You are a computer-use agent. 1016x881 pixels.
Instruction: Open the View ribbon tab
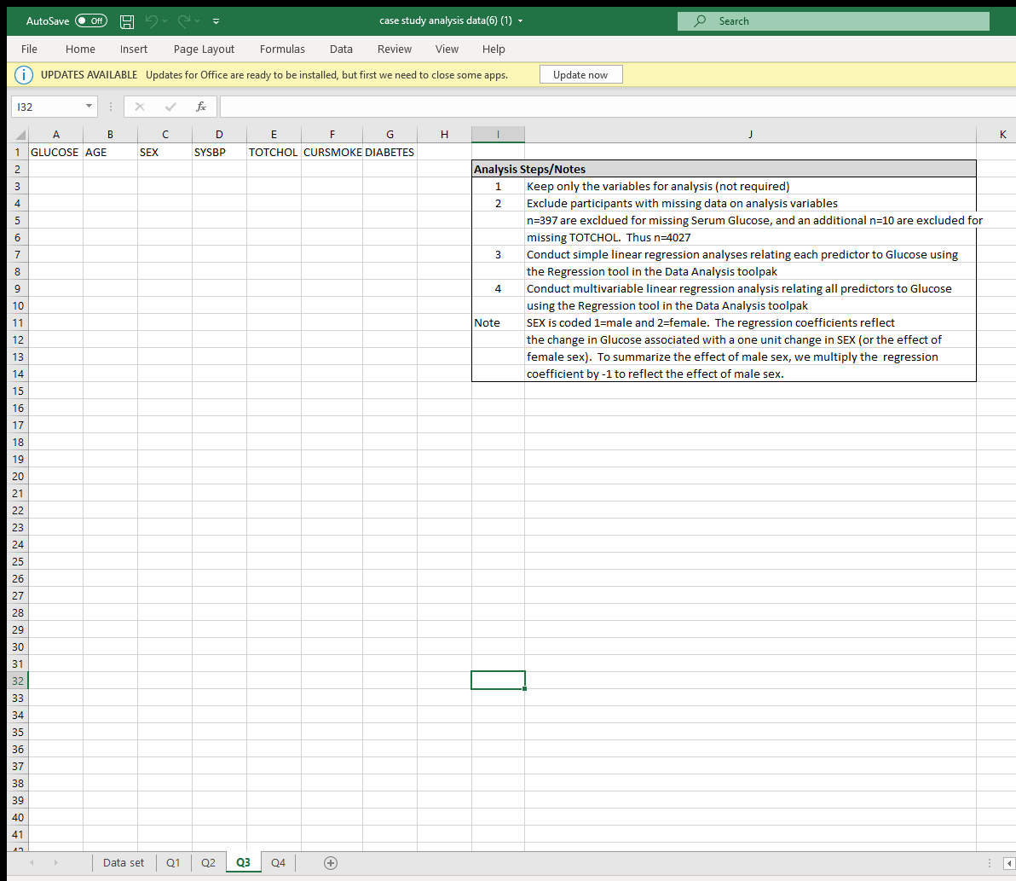point(447,49)
